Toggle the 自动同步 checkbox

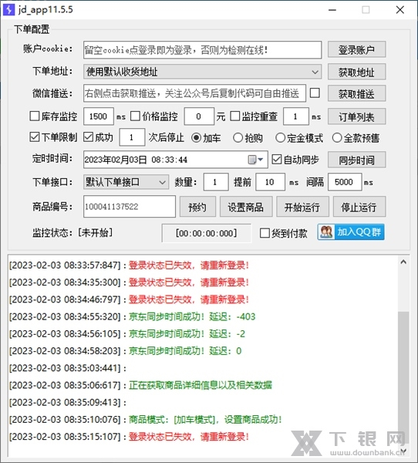pos(277,160)
